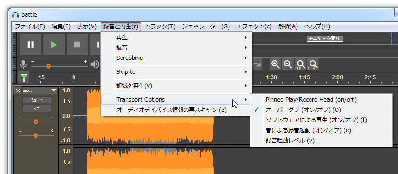398x174 pixels.
Task: Fit selection to width zoom icon
Action: click(301, 64)
